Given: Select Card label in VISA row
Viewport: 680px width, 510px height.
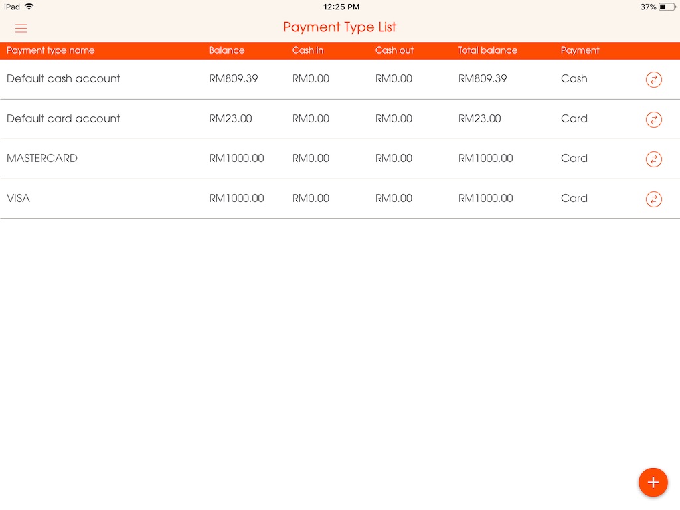Looking at the screenshot, I should (x=574, y=198).
